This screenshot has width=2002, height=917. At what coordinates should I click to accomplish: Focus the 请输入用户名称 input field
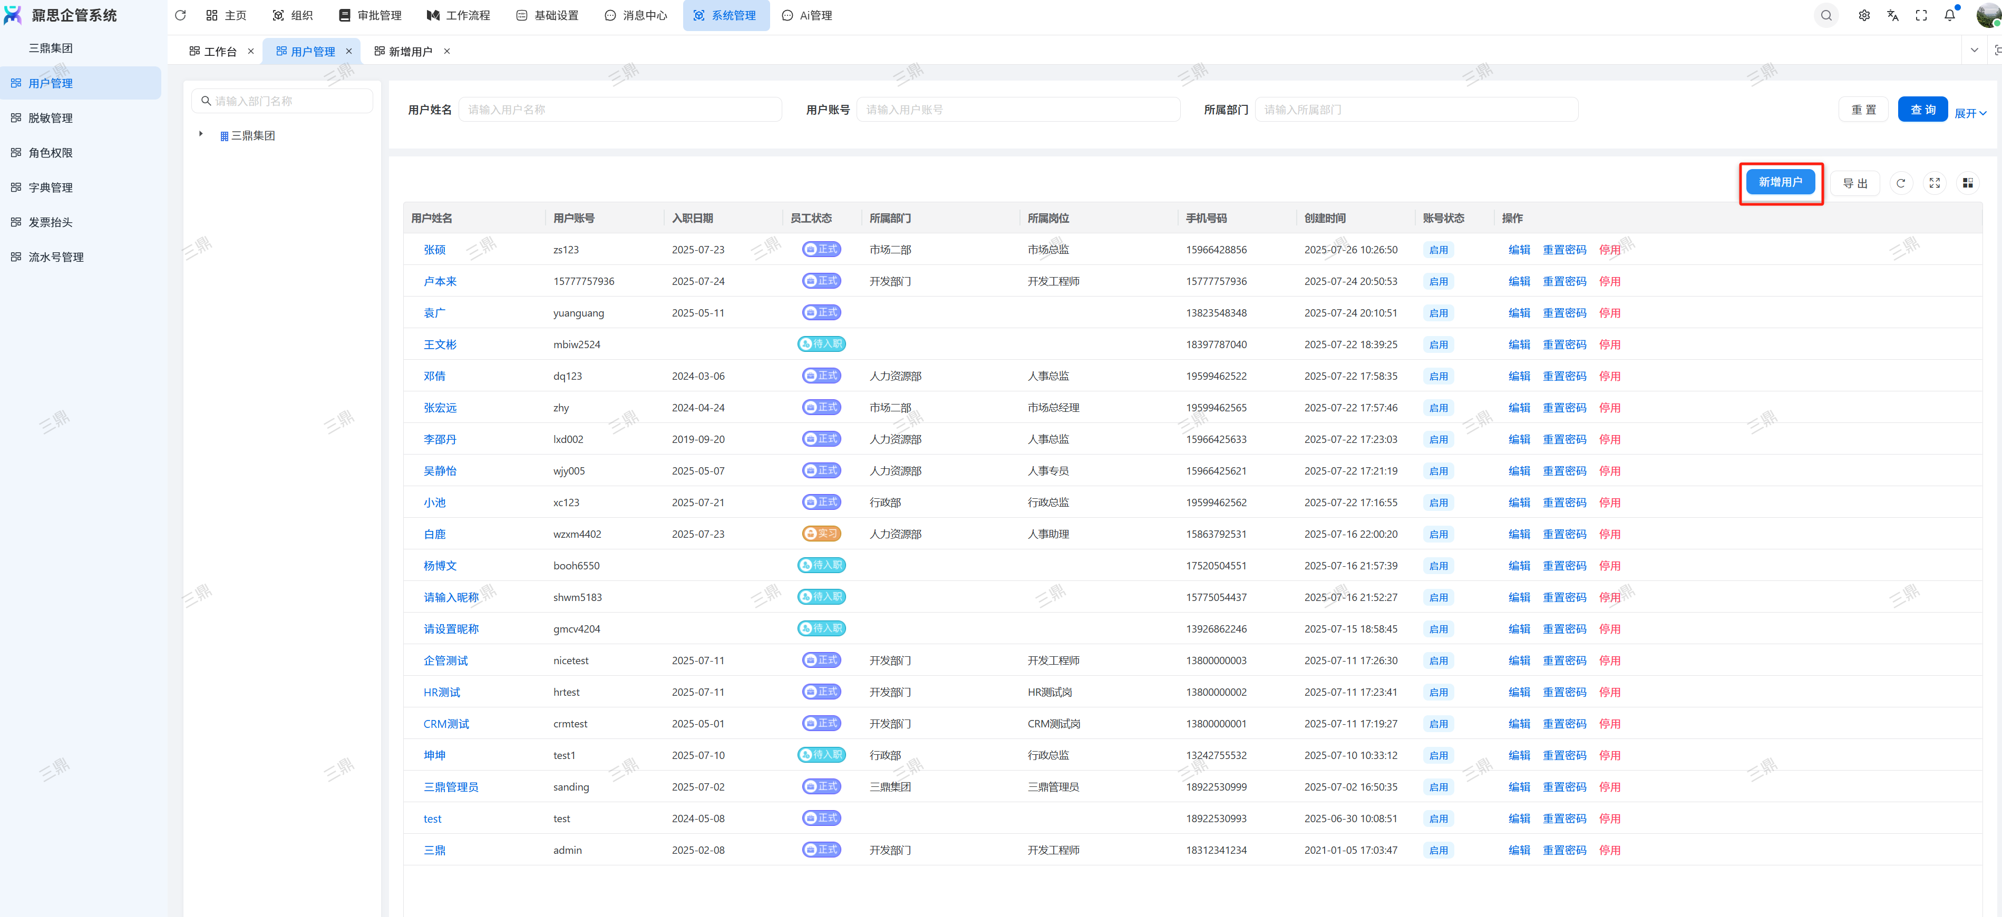pyautogui.click(x=619, y=110)
